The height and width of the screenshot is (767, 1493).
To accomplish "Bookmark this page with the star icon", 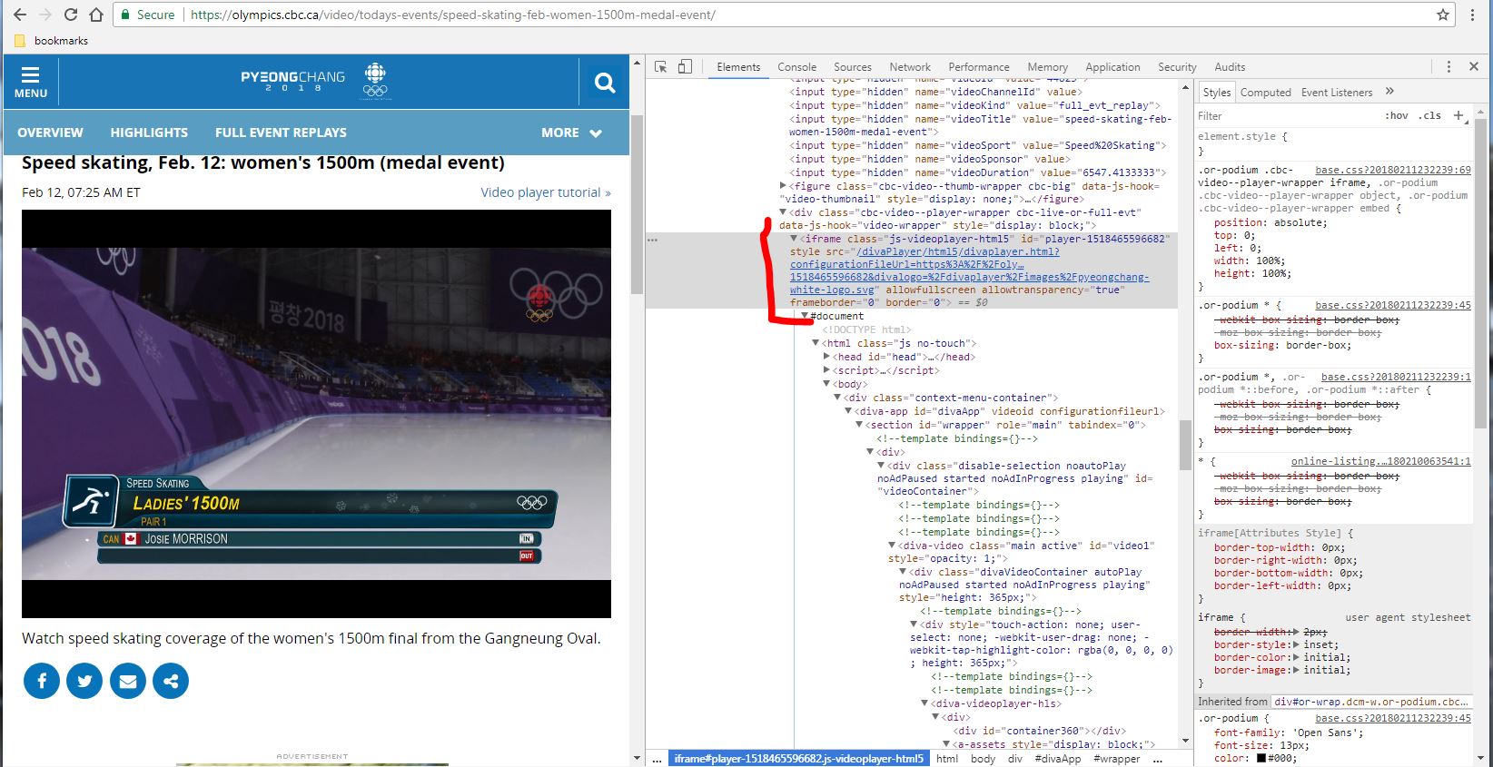I will tap(1442, 15).
